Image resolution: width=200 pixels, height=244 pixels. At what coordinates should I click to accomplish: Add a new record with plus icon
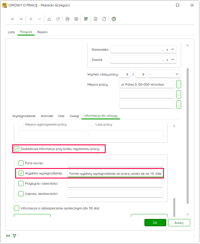click(x=31, y=19)
